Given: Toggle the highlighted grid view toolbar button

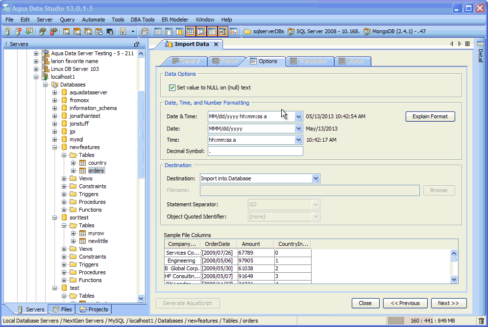Looking at the screenshot, I should 190,31.
